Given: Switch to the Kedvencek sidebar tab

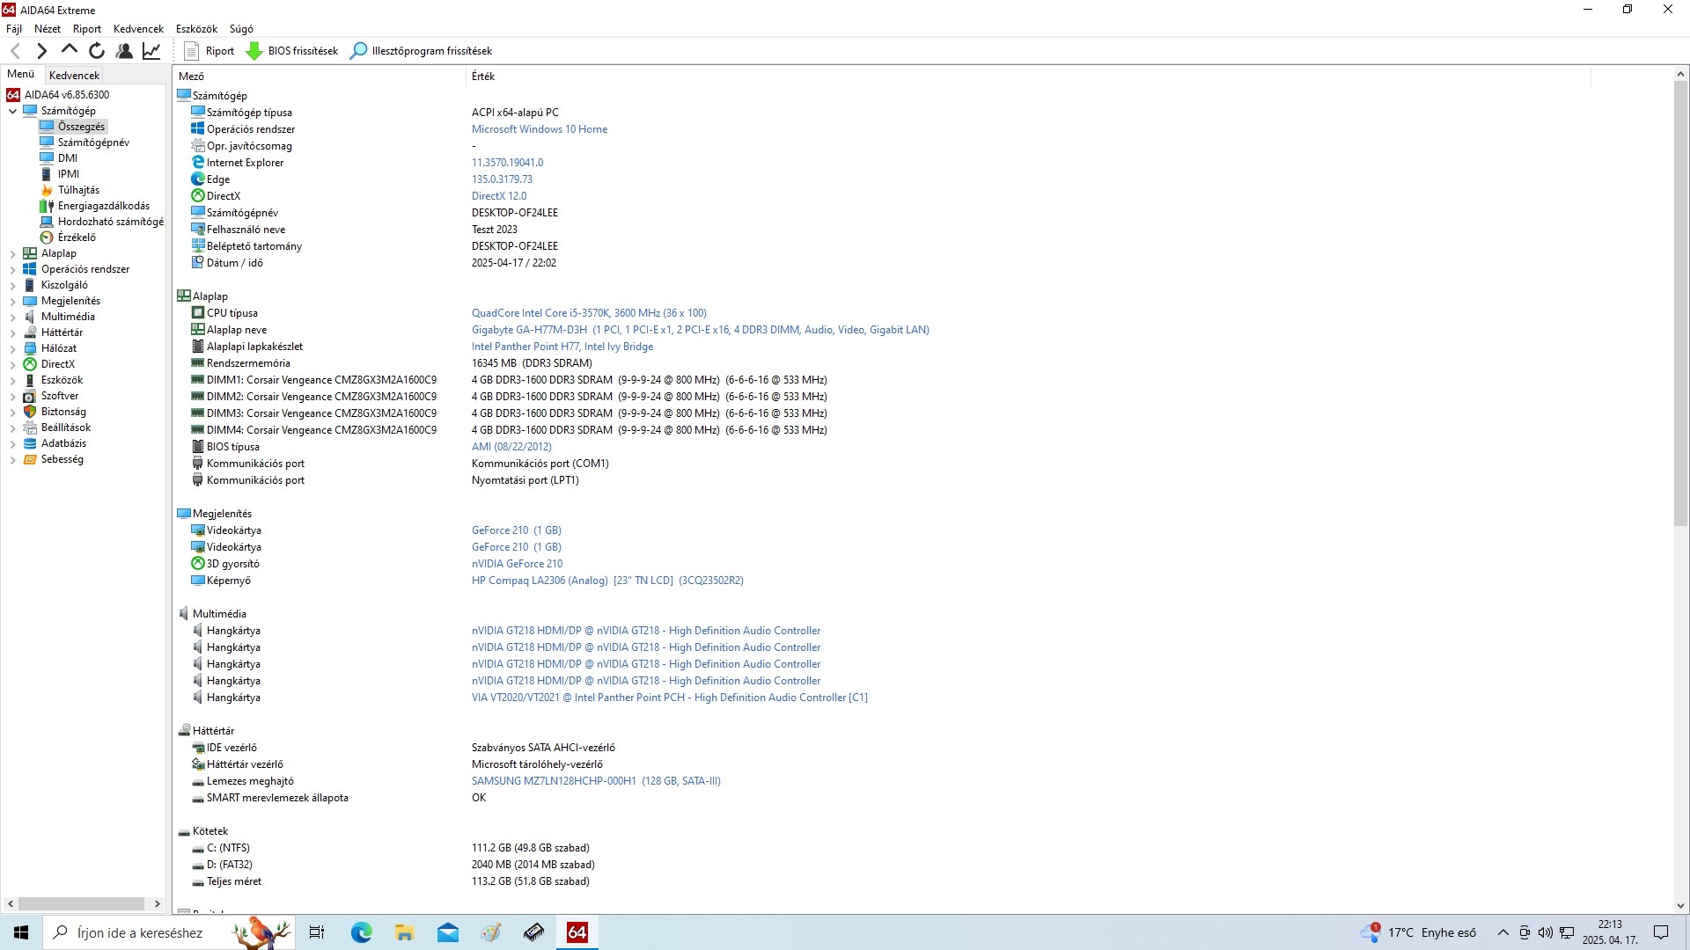Looking at the screenshot, I should [x=75, y=76].
